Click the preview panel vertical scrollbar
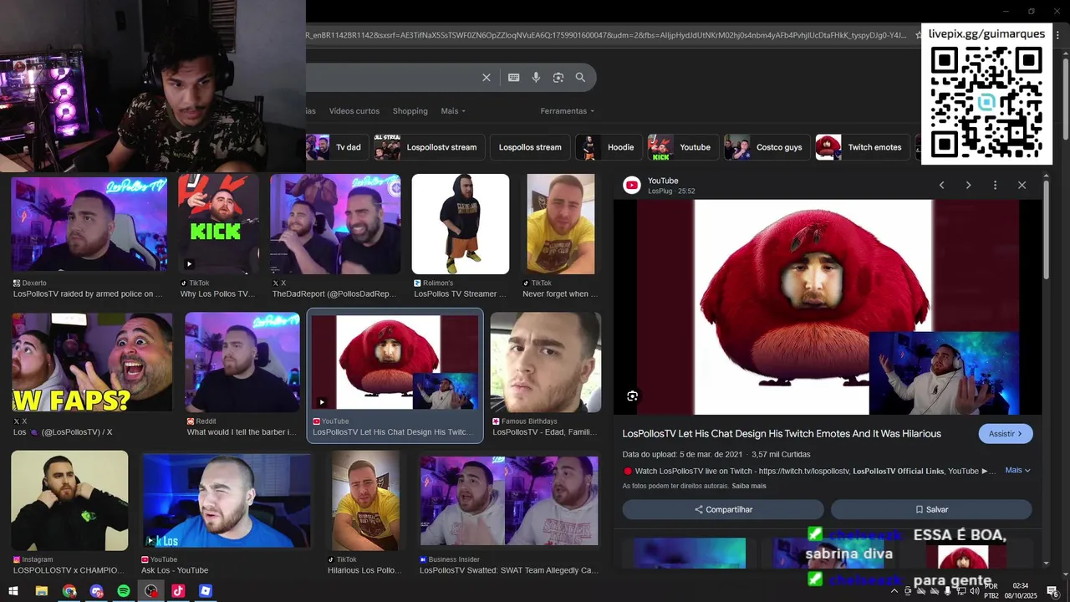The image size is (1070, 602). (x=1046, y=230)
